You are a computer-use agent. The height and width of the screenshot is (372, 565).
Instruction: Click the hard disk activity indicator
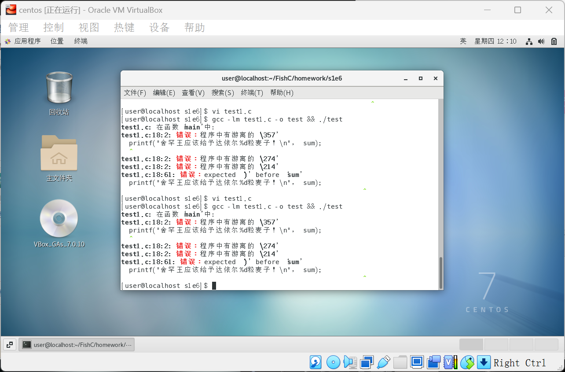point(316,362)
